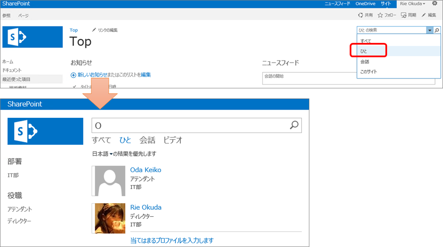Click the top site search magnifier icon
Viewport: 443px width, 247px height.
437,30
